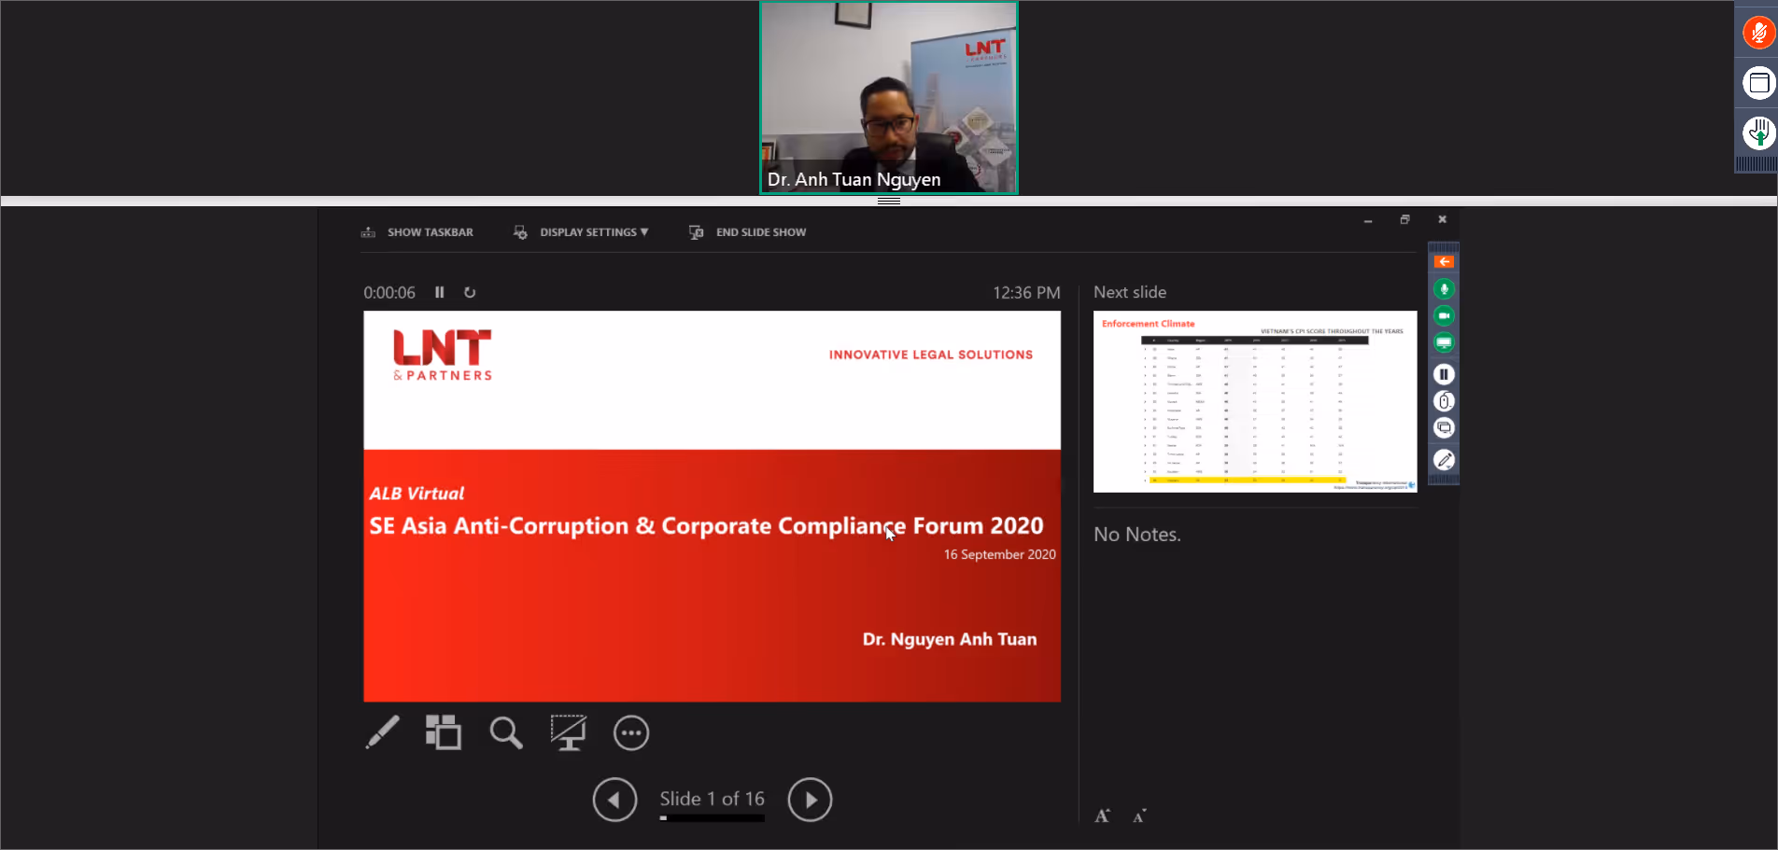Enlarge the notes text size
Image resolution: width=1778 pixels, height=850 pixels.
click(x=1103, y=815)
